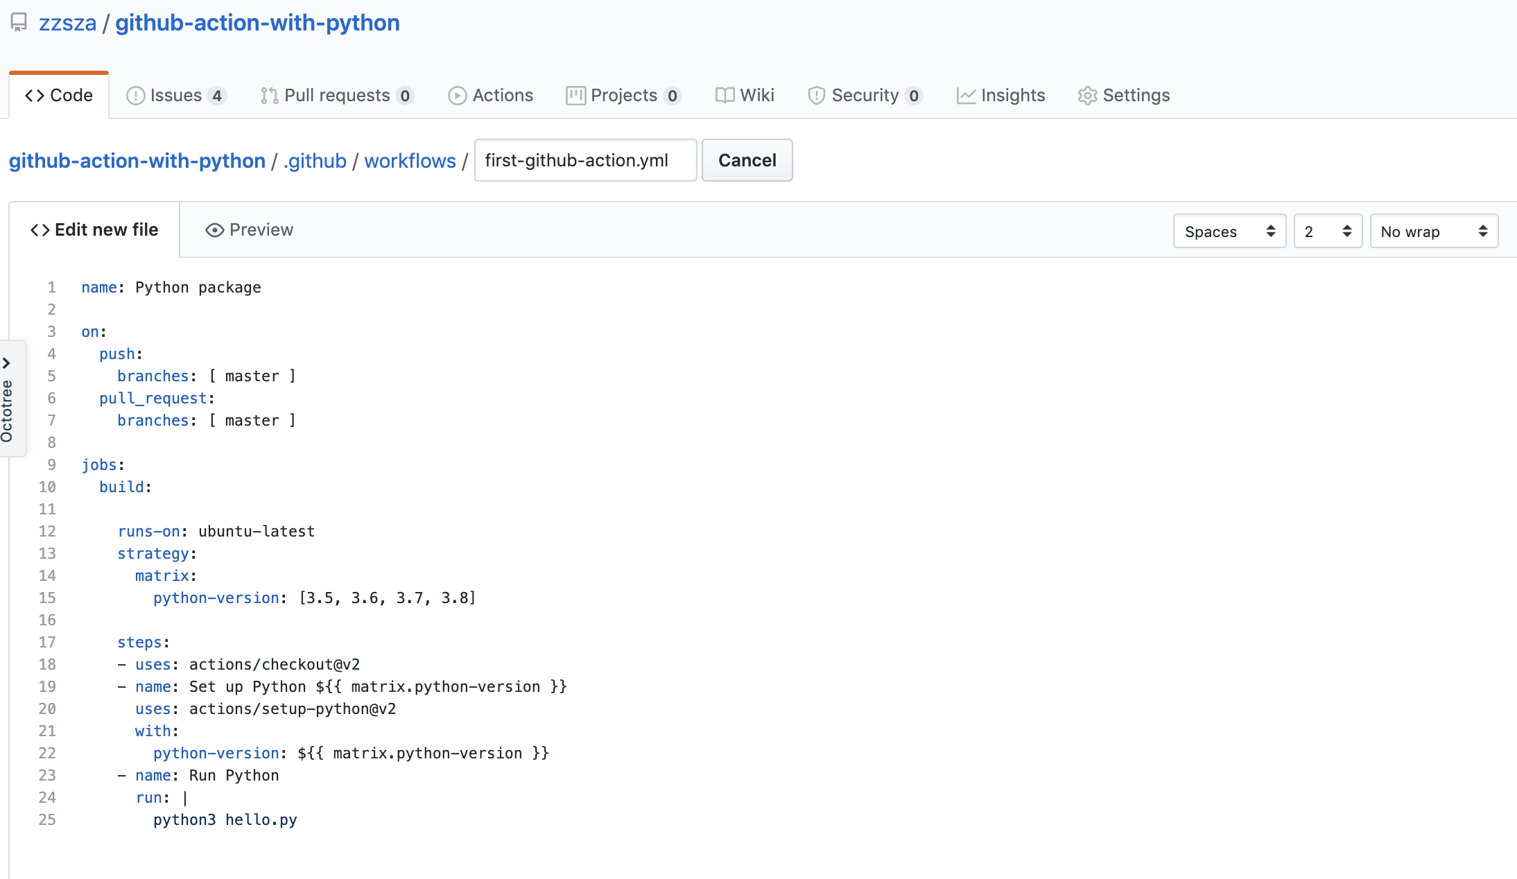Viewport: 1517px width, 879px height.
Task: Open the Pull requests tab
Action: (x=337, y=95)
